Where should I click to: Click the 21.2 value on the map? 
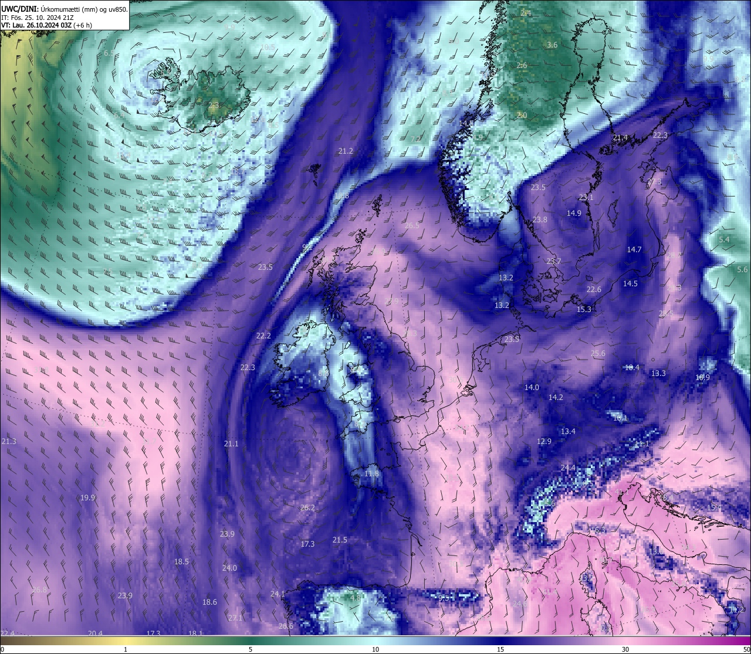coord(346,151)
